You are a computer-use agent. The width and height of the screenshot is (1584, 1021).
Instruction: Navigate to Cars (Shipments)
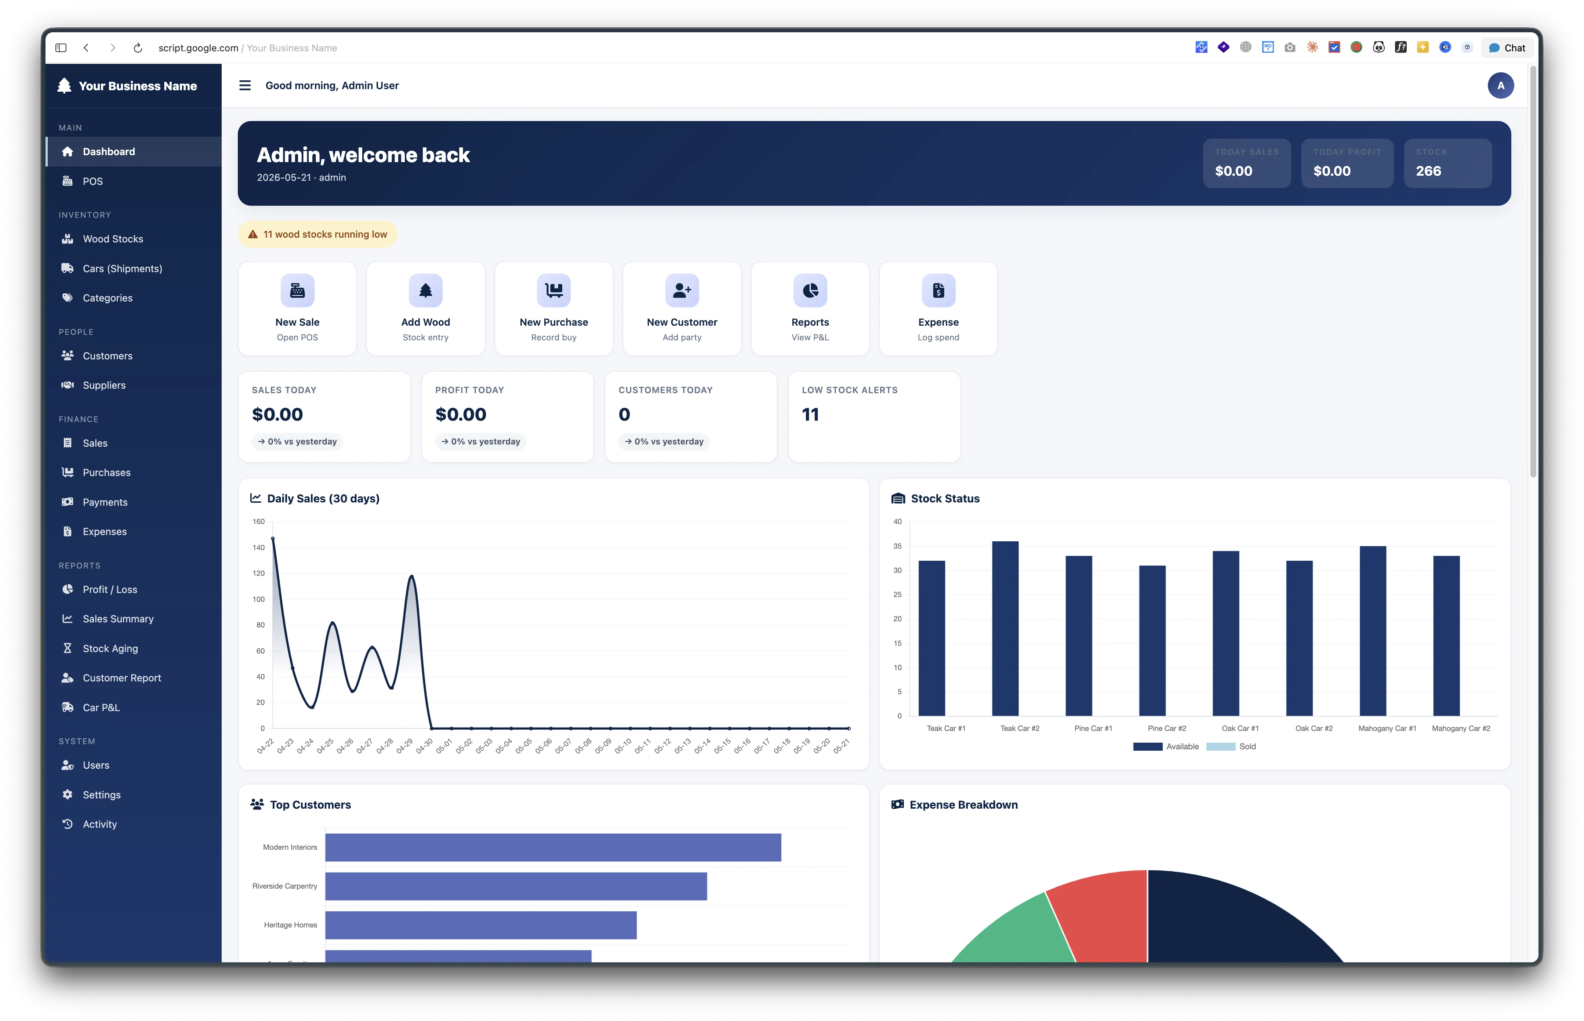(x=133, y=268)
